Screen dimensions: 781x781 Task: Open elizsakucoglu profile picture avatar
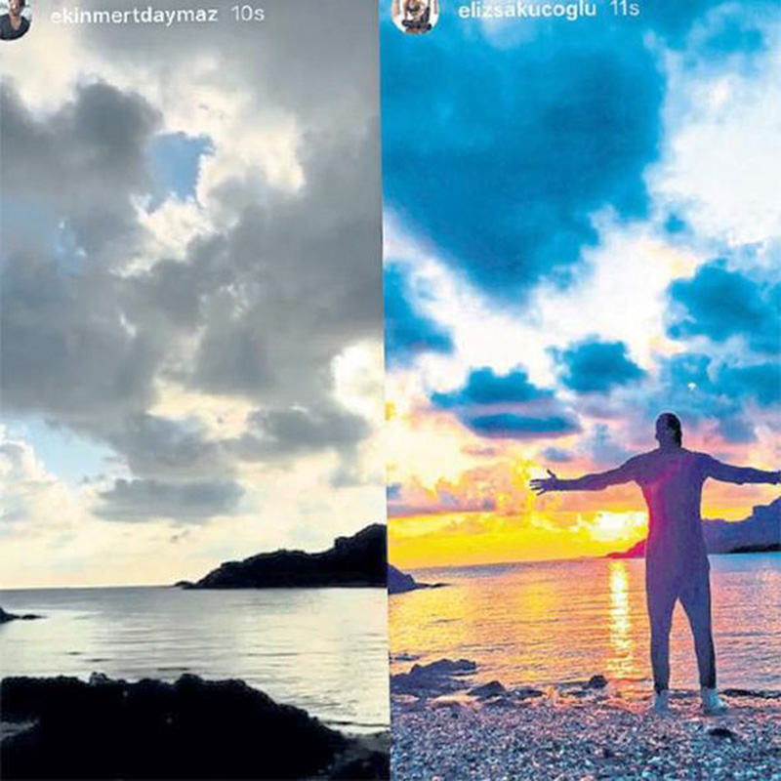(x=414, y=15)
